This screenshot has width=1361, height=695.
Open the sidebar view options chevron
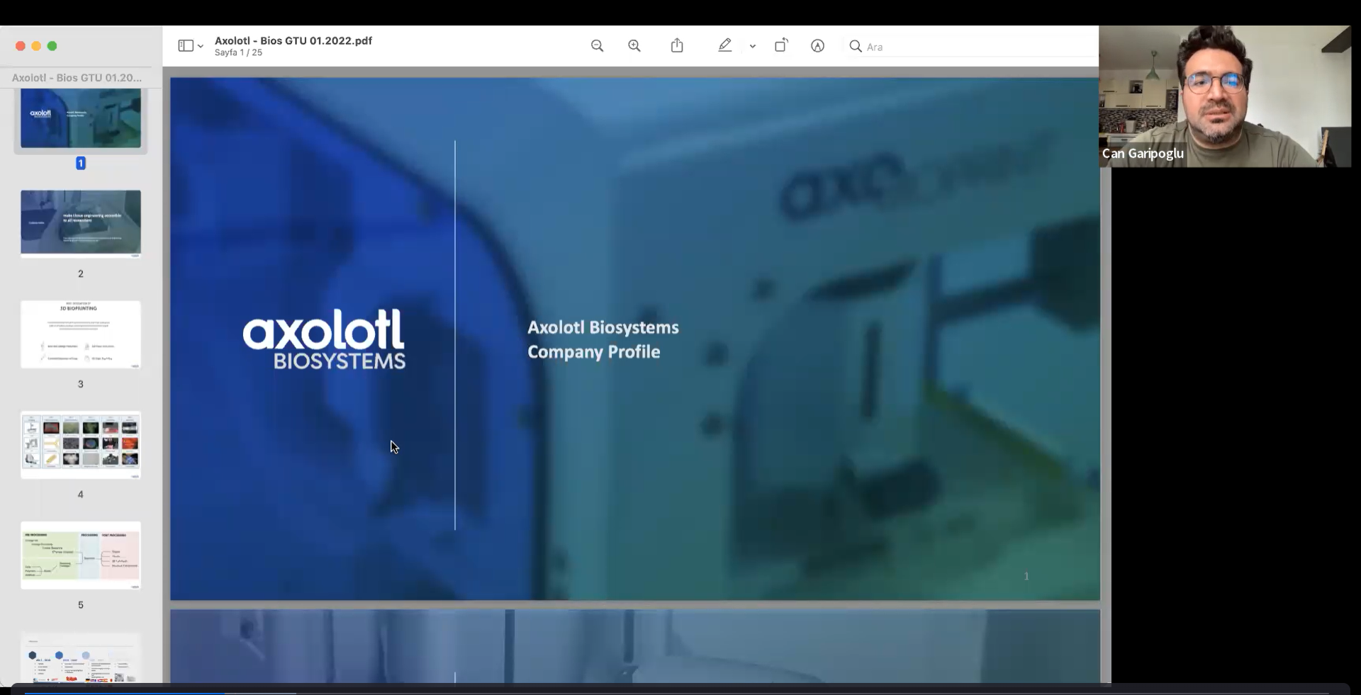point(201,46)
